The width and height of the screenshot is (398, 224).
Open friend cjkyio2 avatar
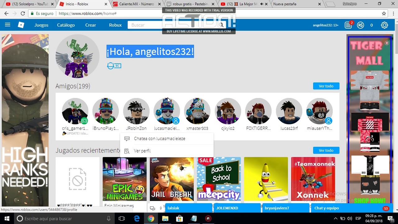pos(228,111)
